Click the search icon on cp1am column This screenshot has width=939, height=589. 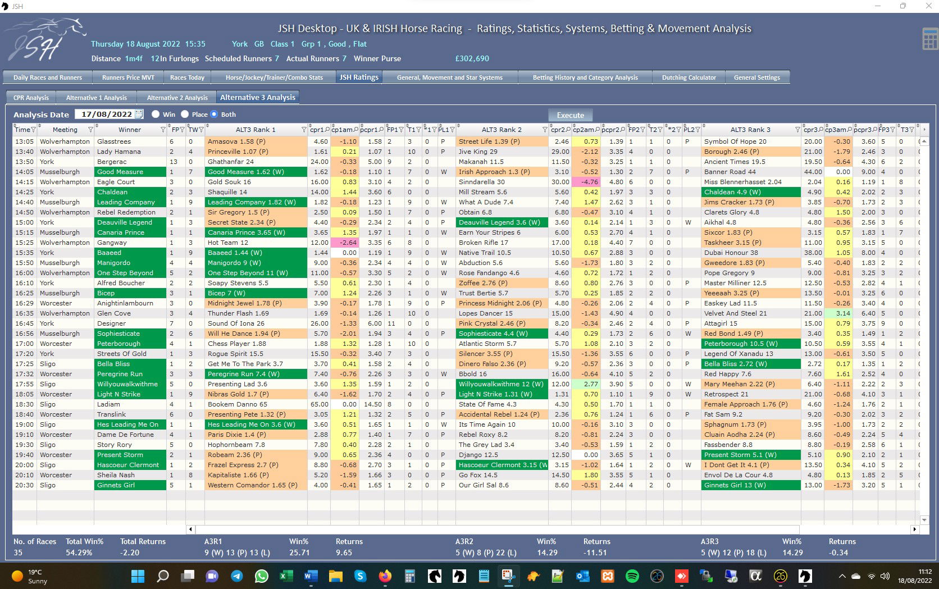tap(356, 130)
